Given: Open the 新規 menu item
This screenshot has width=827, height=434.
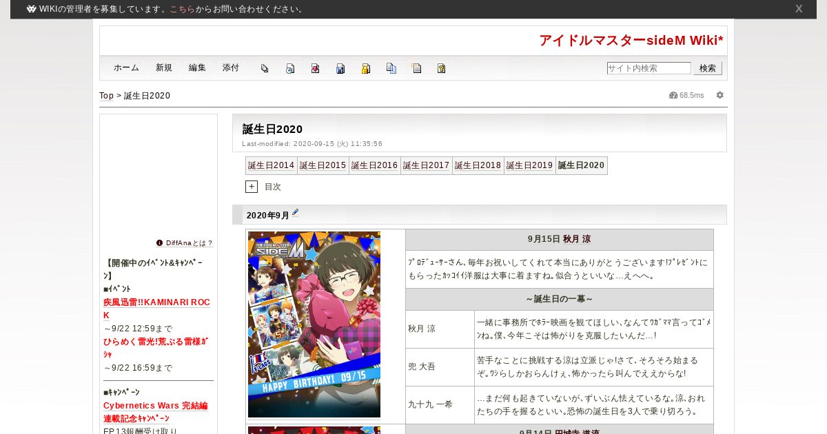Looking at the screenshot, I should tap(164, 68).
